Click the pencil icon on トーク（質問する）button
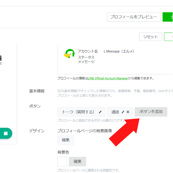The height and width of the screenshot is (173, 173). [100, 112]
